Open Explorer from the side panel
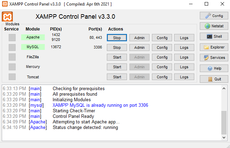 (214, 47)
